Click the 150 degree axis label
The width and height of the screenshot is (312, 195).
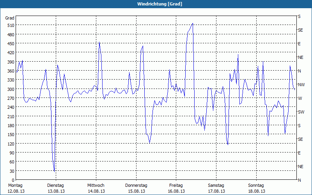[11, 135]
